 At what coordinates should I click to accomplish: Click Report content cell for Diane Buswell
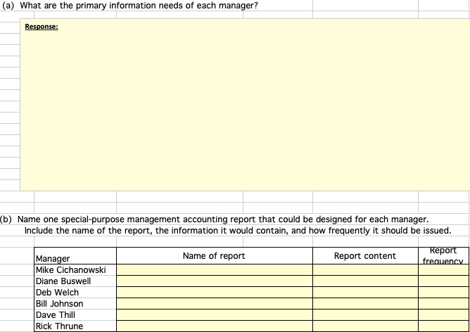pos(365,281)
